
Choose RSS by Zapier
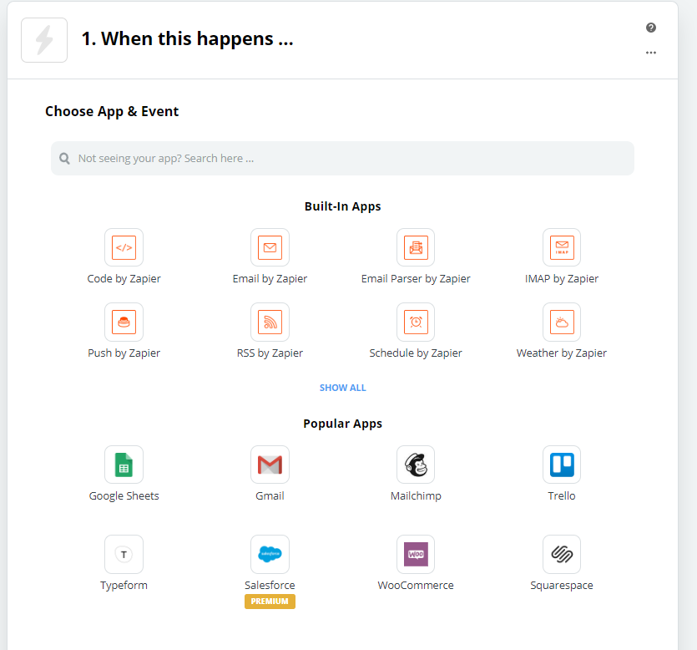pos(270,322)
